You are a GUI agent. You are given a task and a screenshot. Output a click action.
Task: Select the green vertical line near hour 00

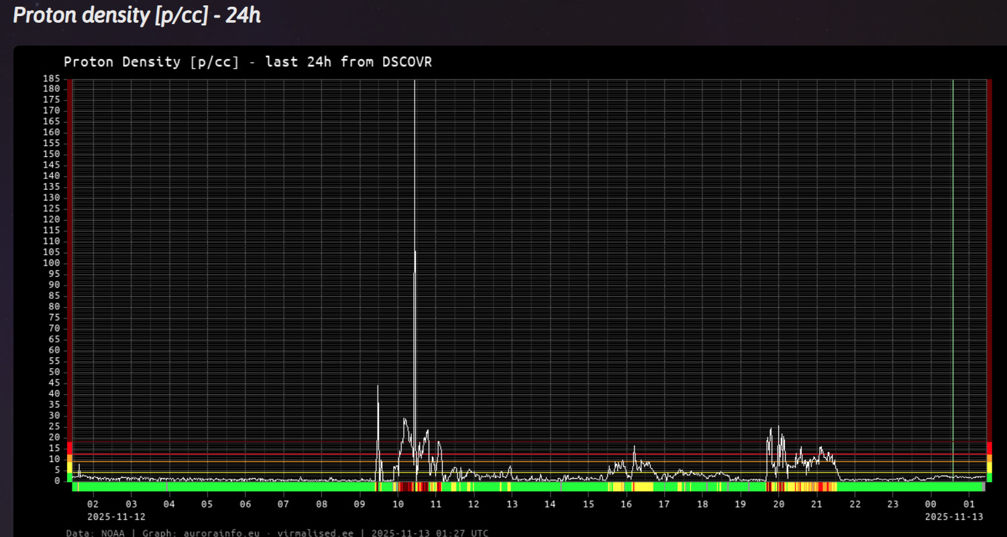point(953,268)
